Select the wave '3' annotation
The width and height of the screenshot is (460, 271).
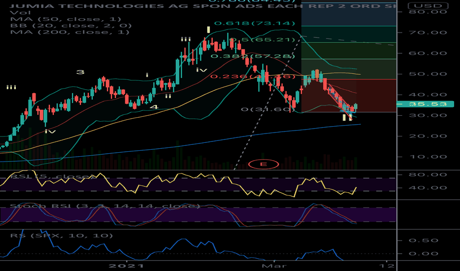(80, 72)
